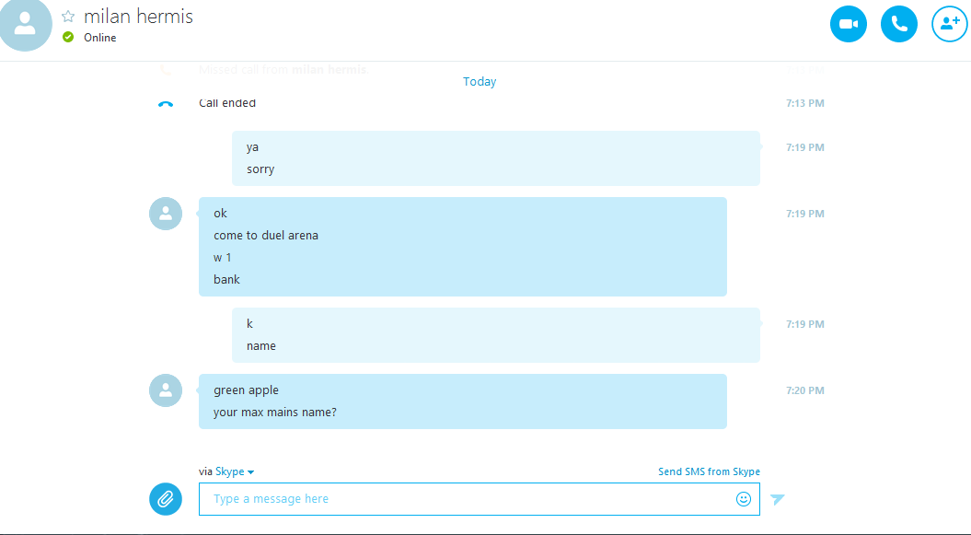Image resolution: width=971 pixels, height=535 pixels.
Task: Click the contact avatar beside the 'green apple' message
Action: (166, 390)
